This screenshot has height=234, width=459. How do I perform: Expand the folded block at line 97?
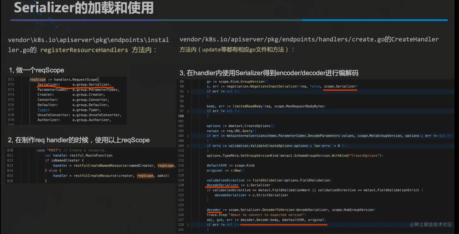[188, 111]
